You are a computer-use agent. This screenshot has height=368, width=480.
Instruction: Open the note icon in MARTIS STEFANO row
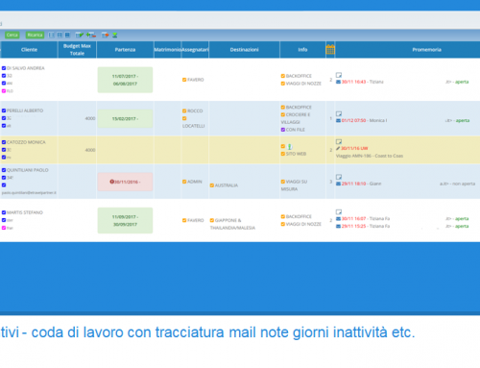[339, 211]
